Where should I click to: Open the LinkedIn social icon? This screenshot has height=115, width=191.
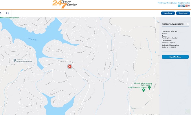[184, 5]
